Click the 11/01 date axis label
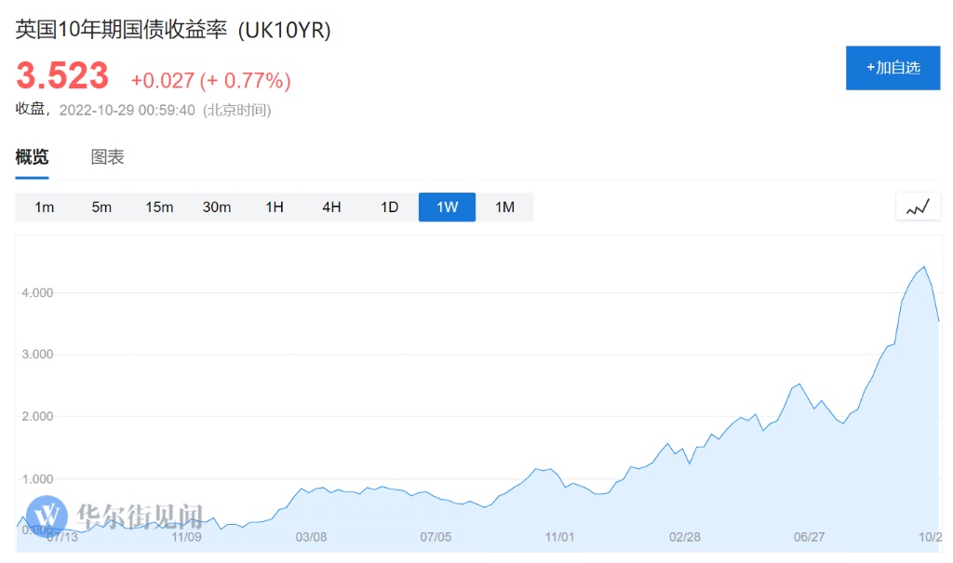Screen dimensions: 953x563 click(x=560, y=537)
